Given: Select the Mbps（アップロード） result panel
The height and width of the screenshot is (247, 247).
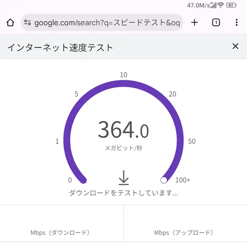Looking at the screenshot, I should (x=185, y=223).
